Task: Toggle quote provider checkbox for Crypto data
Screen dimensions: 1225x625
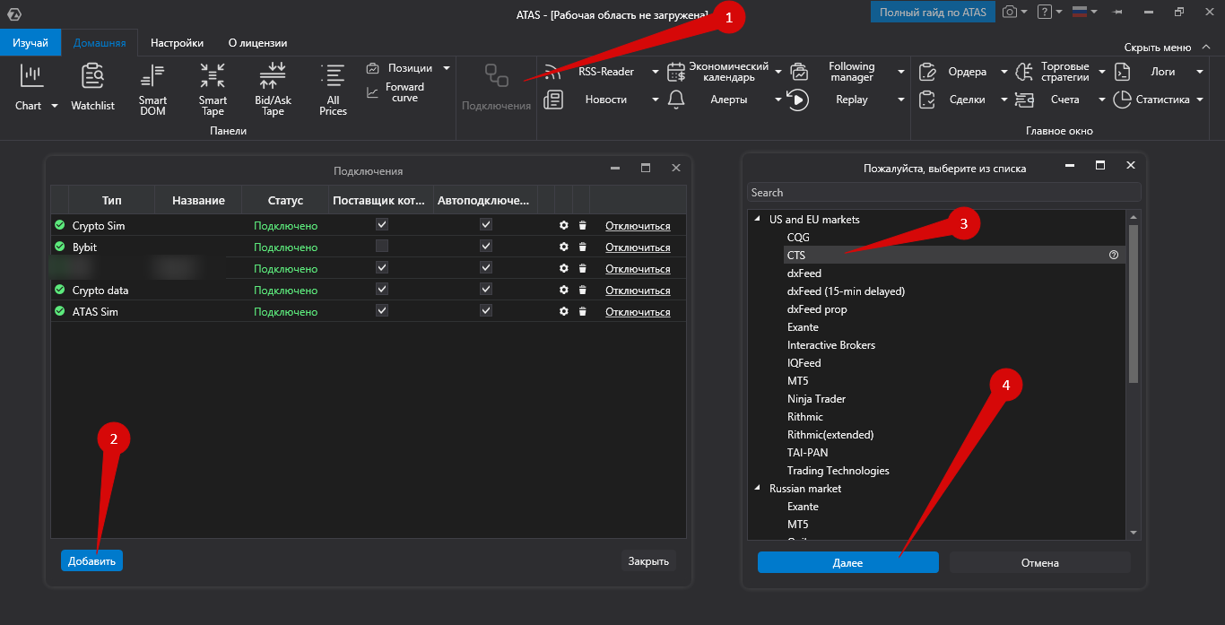Action: (382, 290)
